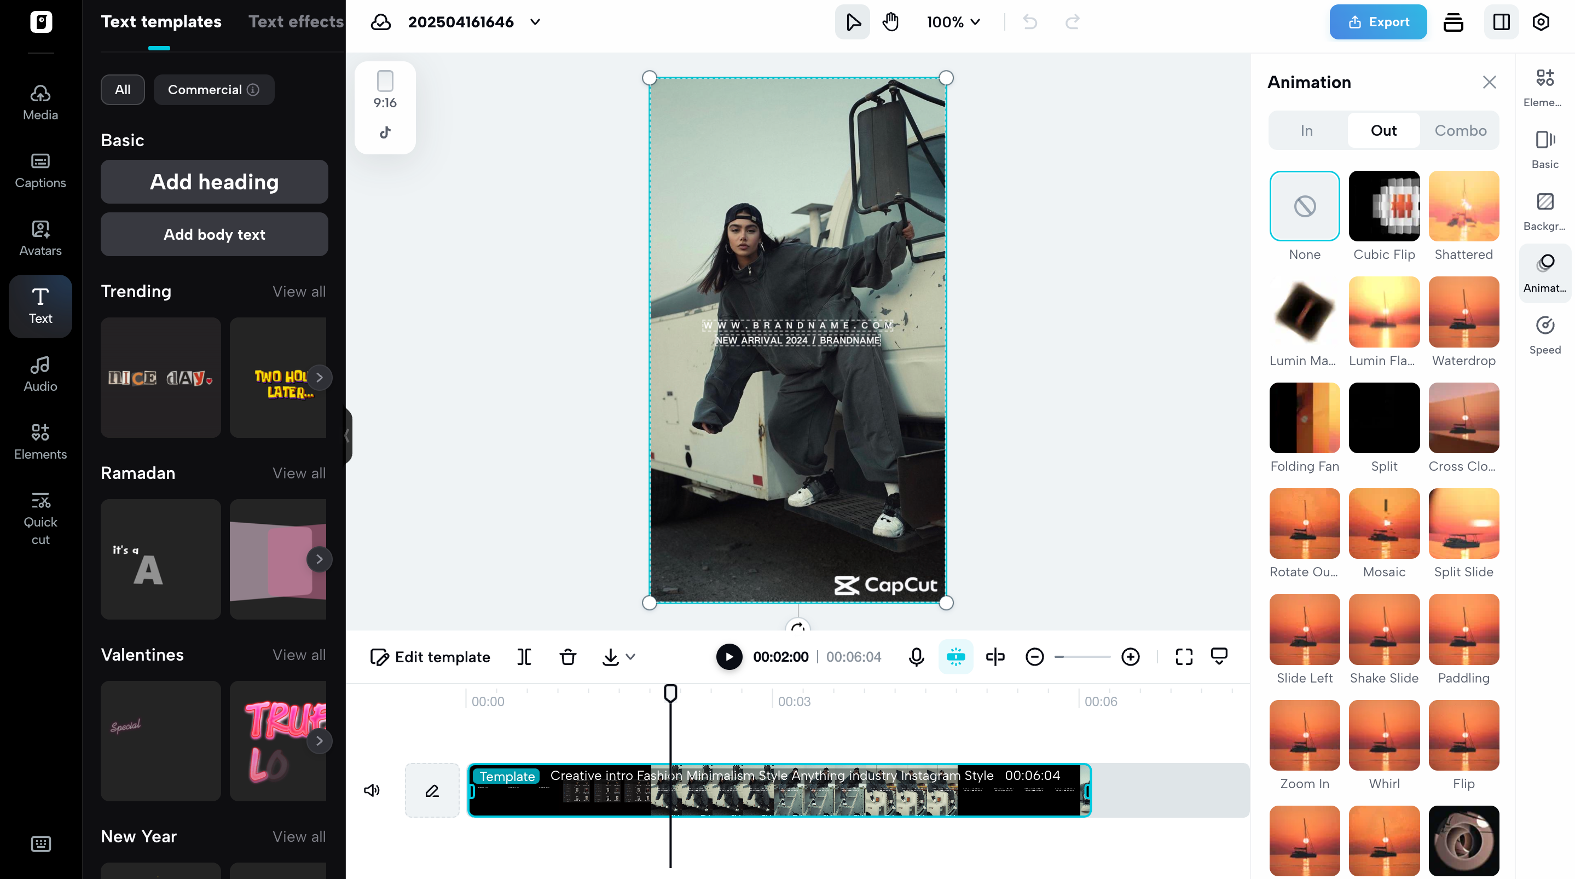
Task: Switch to the Text effects tab
Action: click(x=296, y=21)
